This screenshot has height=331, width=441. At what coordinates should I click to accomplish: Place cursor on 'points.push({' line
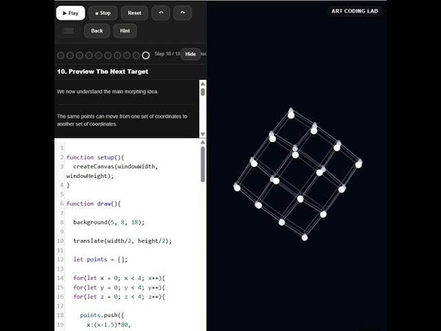coord(102,315)
